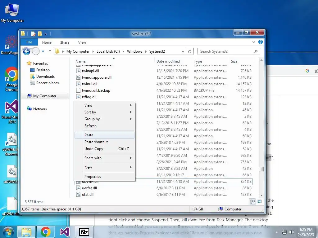The height and width of the screenshot is (238, 318).
Task: Open the Share ribbon tab
Action: [x=65, y=42]
